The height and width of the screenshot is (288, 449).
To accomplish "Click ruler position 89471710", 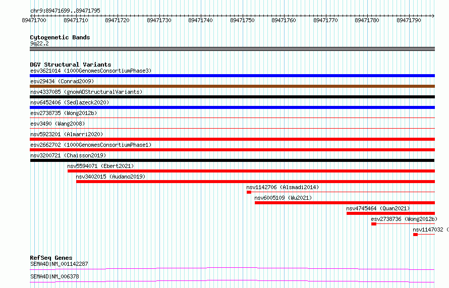I will (x=76, y=20).
